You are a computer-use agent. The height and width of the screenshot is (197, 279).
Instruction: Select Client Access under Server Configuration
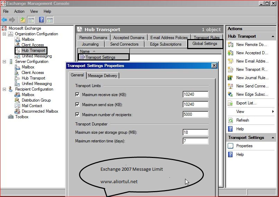point(33,73)
